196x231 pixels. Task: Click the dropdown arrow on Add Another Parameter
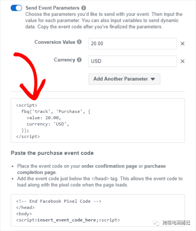click(x=153, y=79)
